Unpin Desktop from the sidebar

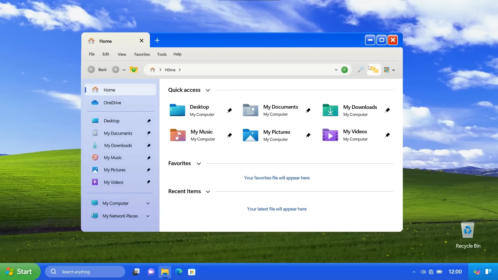(149, 121)
